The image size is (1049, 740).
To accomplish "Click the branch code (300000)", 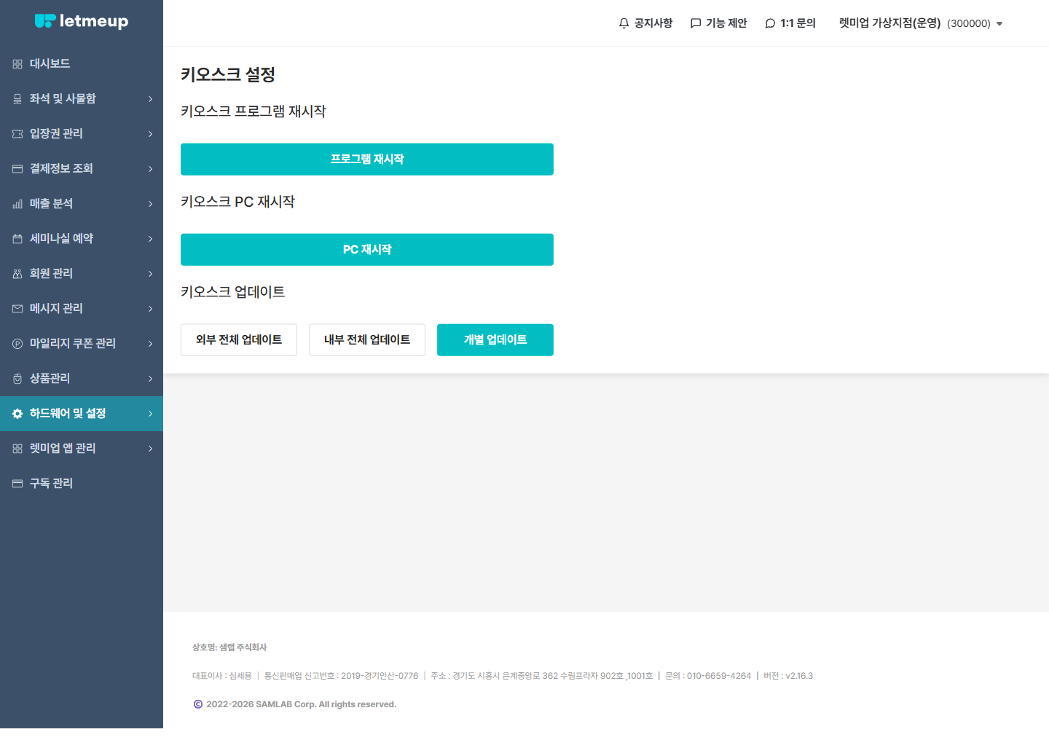I will [969, 24].
